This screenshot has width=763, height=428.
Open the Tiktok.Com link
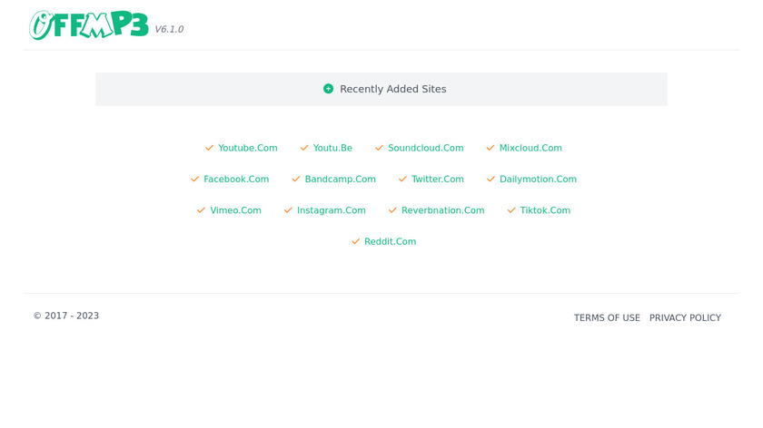click(545, 209)
